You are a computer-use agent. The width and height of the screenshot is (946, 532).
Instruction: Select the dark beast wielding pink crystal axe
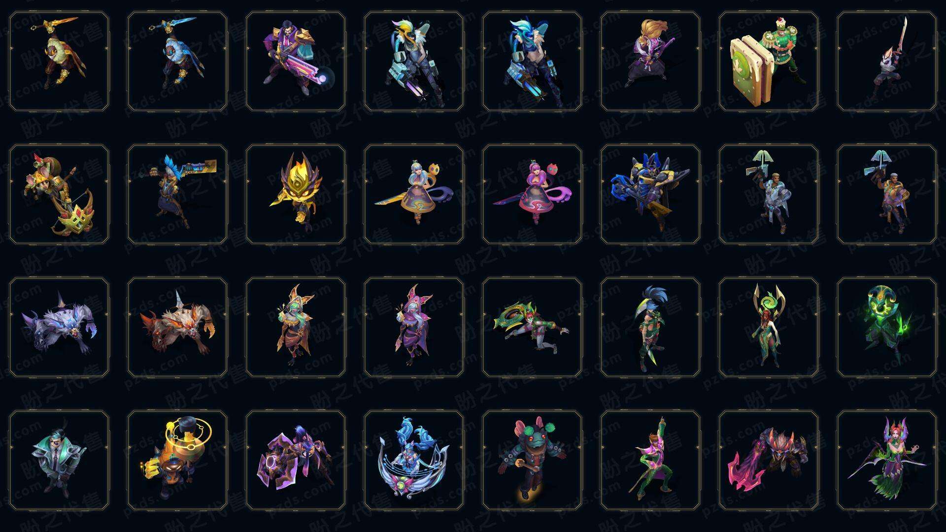769,460
